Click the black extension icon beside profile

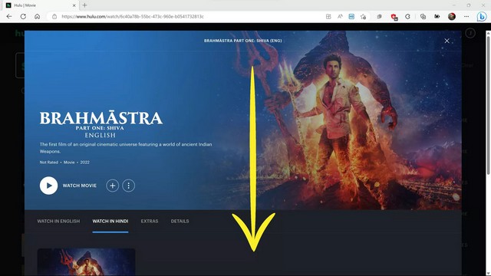pyautogui.click(x=437, y=17)
